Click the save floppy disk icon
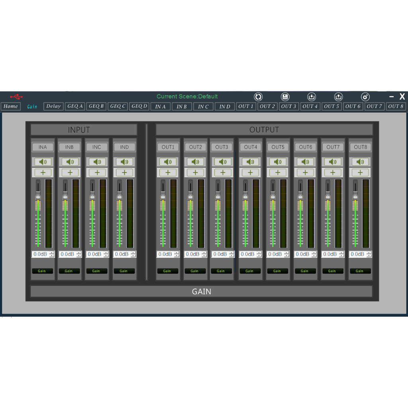408x408 pixels. point(285,97)
